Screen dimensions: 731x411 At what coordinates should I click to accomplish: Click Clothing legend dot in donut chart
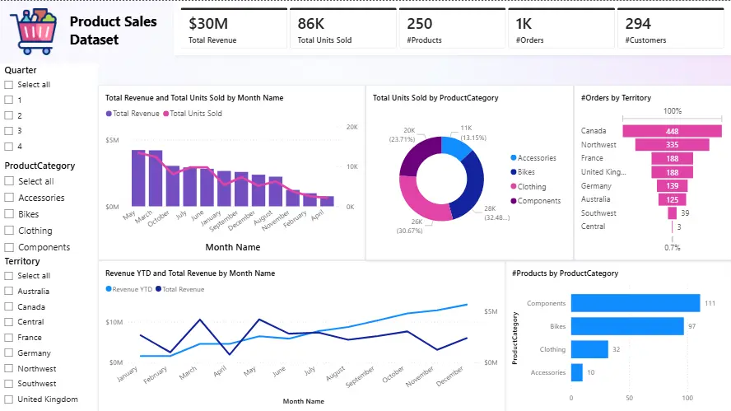[514, 186]
